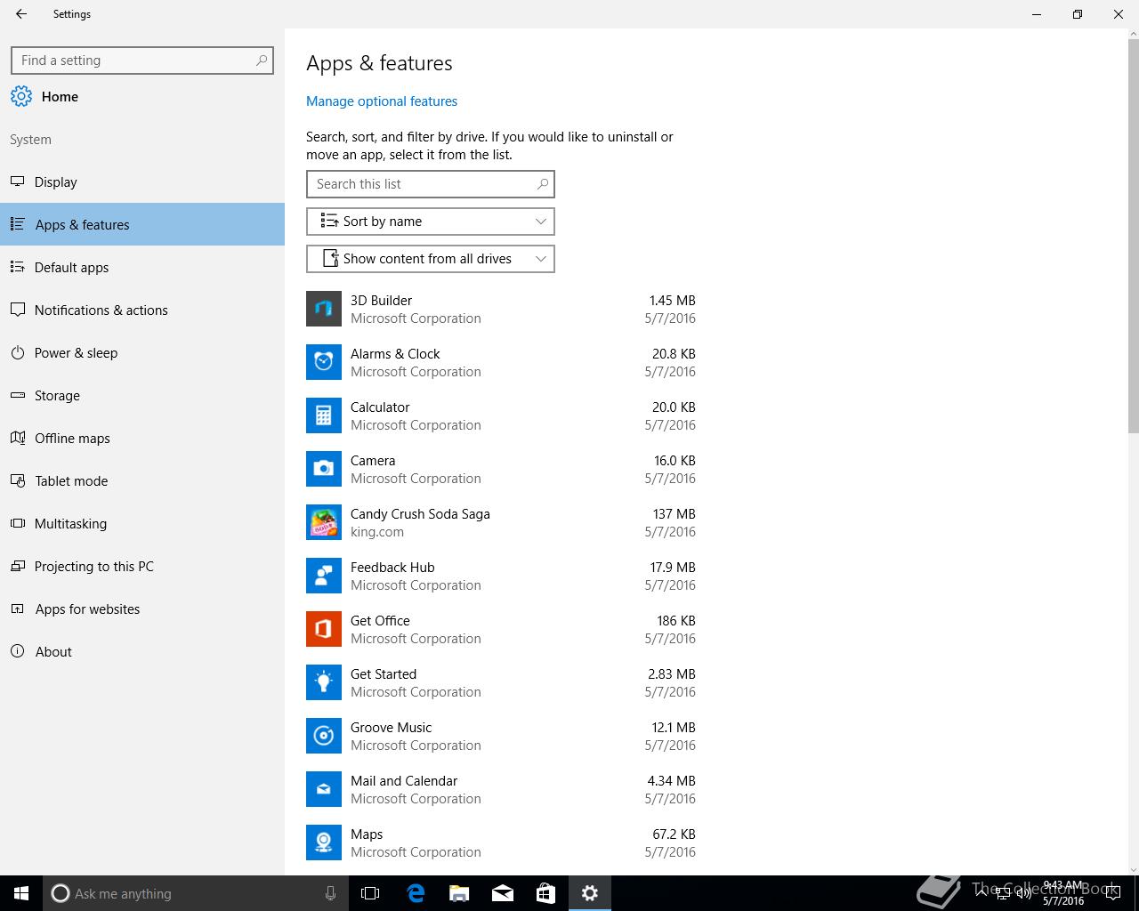Click the volume icon in system tray
Screen dimensions: 1139x911
click(1023, 893)
